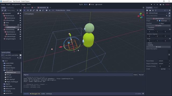Screen dimensions: 172x96
Task: Open the Scena menu
Action: (x=3, y=5)
